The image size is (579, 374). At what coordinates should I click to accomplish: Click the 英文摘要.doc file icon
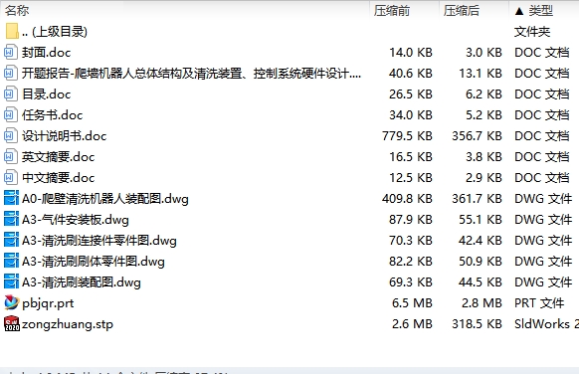(x=10, y=157)
